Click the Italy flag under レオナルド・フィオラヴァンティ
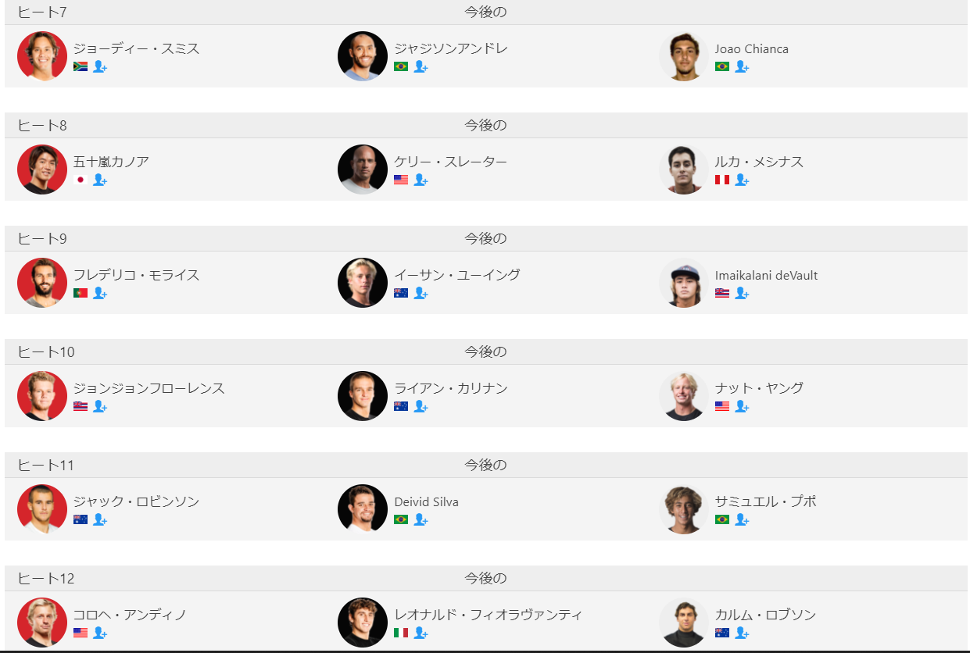The width and height of the screenshot is (970, 653). [401, 633]
